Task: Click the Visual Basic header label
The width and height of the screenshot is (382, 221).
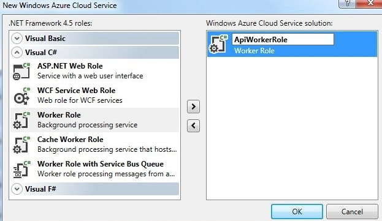Action: click(x=45, y=39)
